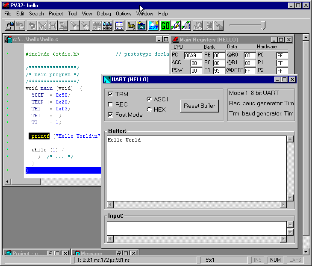Image resolution: width=312 pixels, height=266 pixels.
Task: Click the PC register value field
Action: point(193,56)
